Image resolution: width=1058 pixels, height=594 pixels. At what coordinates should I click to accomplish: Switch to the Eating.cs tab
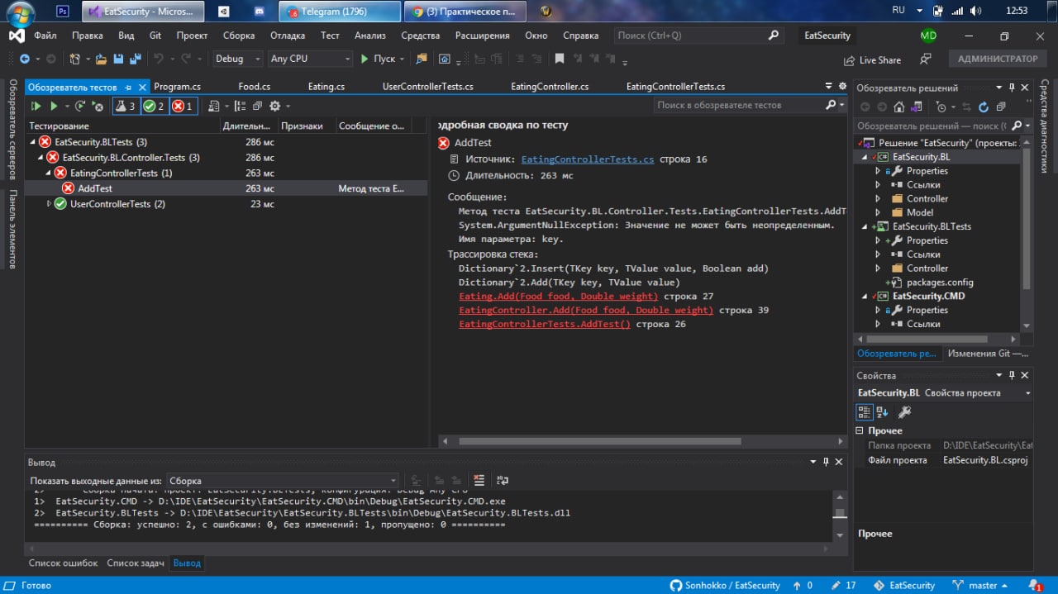[326, 87]
